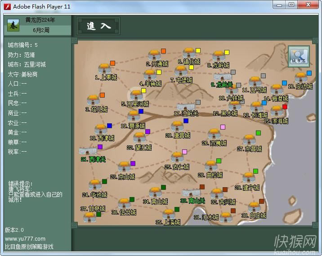Click the 進入 (Enter) button
322x256 pixels.
(x=98, y=26)
